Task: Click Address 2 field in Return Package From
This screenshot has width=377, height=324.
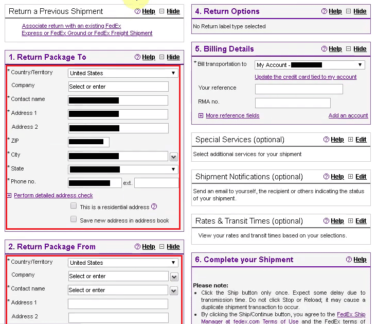Action: pyautogui.click(x=118, y=318)
